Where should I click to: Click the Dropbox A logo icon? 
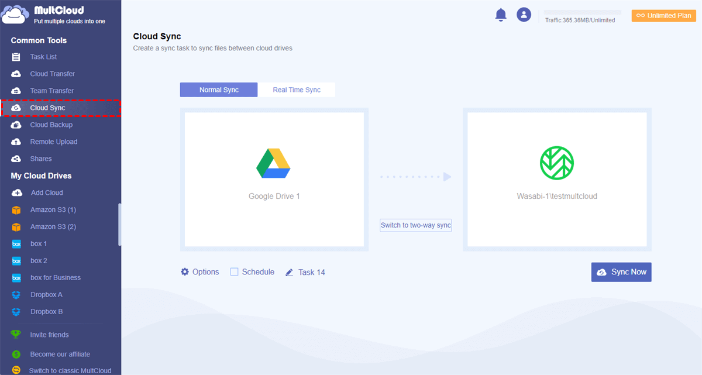[16, 294]
